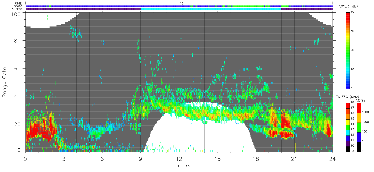The width and height of the screenshot is (374, 172).
Task: Click the 24 tick on UT hours axis
Action: tap(332, 159)
